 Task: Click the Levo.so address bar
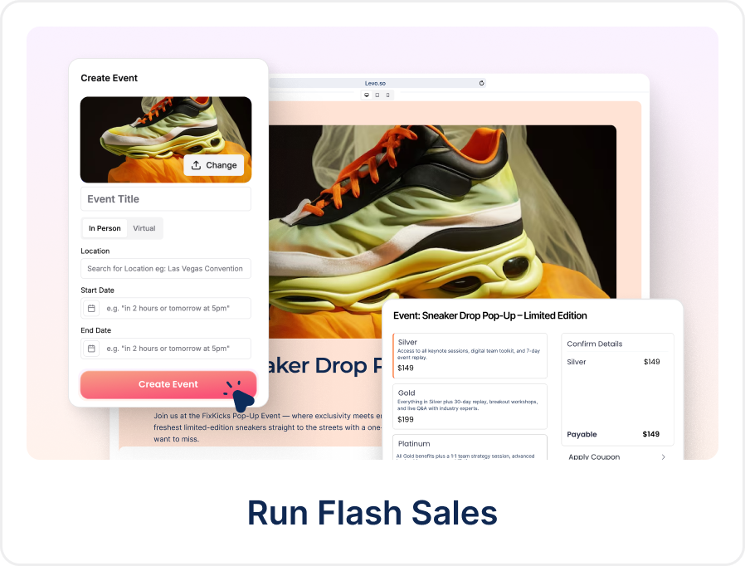point(376,83)
